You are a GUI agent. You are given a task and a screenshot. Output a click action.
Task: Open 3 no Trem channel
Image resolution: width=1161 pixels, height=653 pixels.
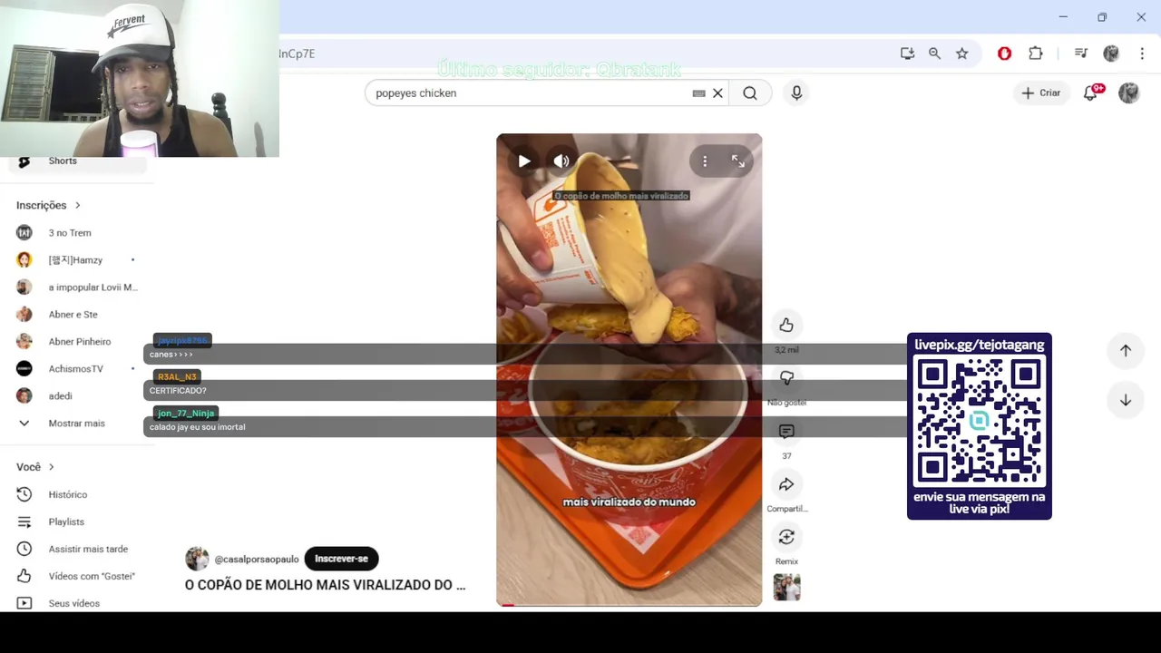coord(77,233)
